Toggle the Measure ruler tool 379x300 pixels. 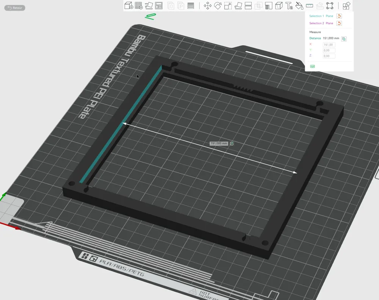310,6
